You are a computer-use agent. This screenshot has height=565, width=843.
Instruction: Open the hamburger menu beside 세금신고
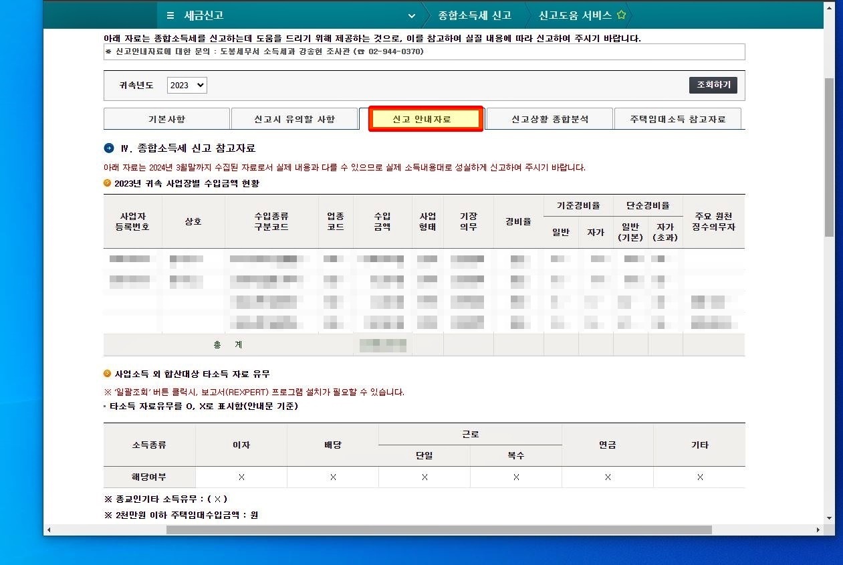170,15
